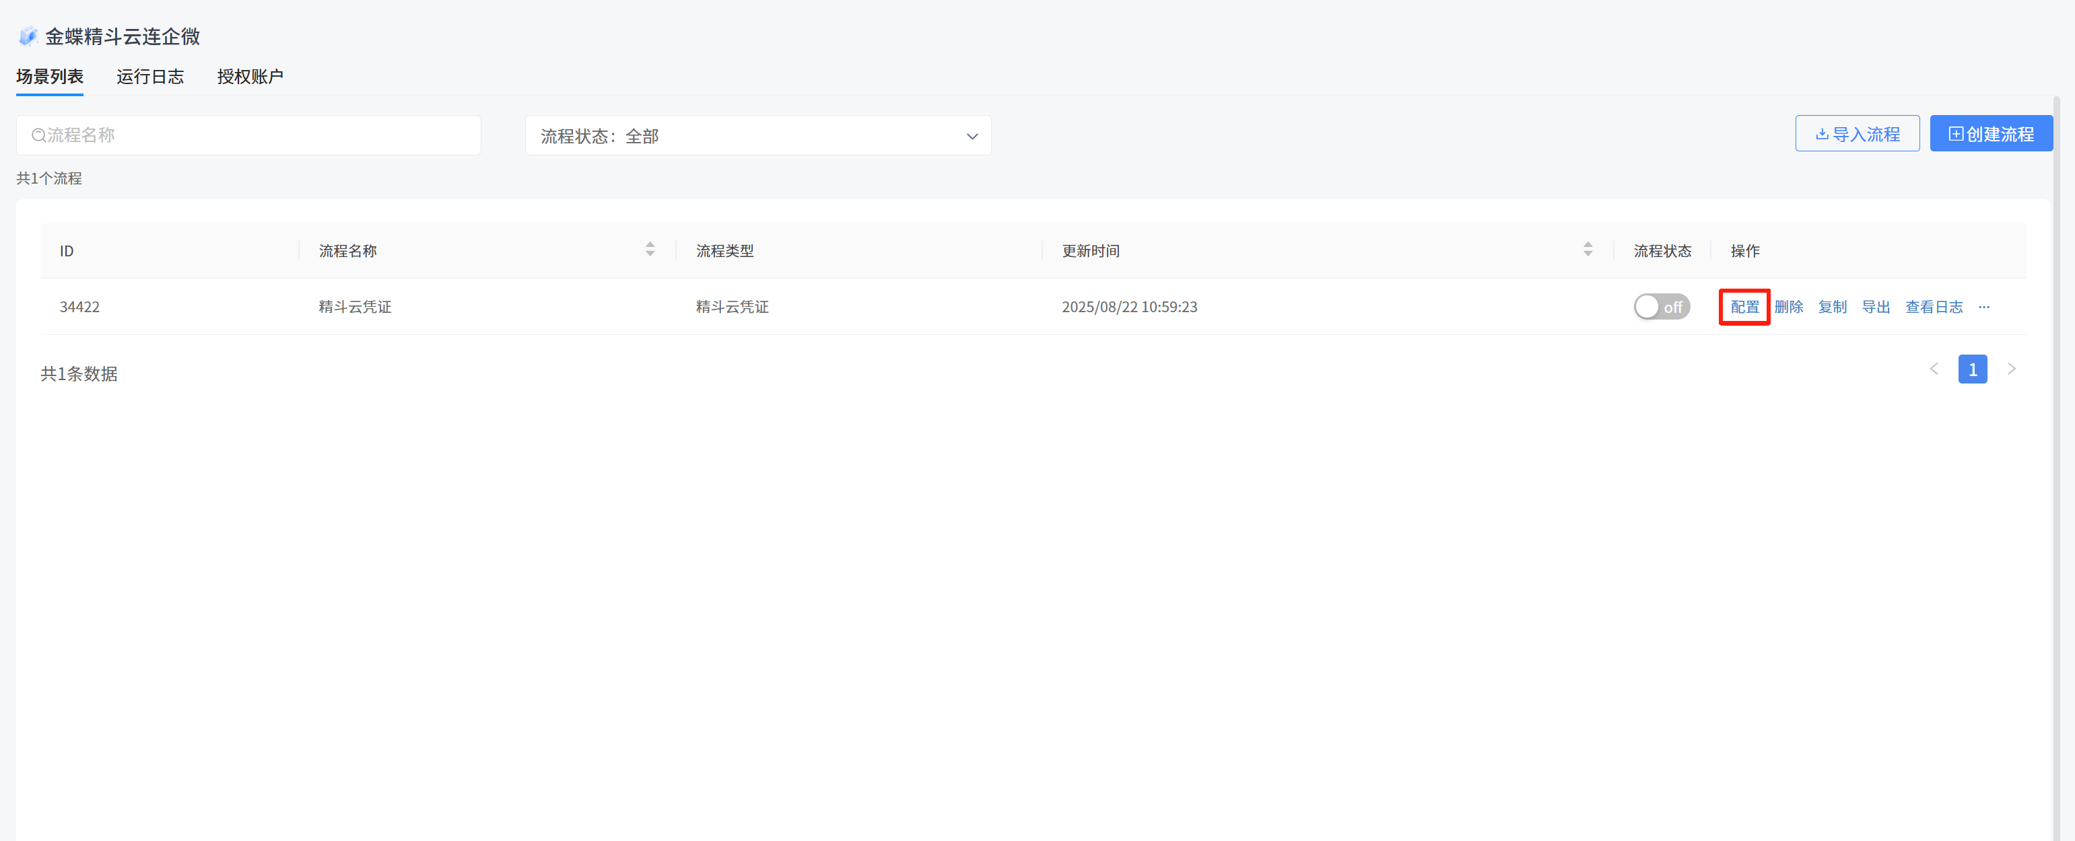Toggle the 流程状态 off switch
Screen dimensions: 2075x841
pos(1661,307)
